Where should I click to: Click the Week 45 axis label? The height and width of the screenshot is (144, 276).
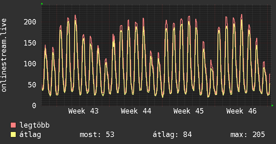pyautogui.click(x=189, y=111)
